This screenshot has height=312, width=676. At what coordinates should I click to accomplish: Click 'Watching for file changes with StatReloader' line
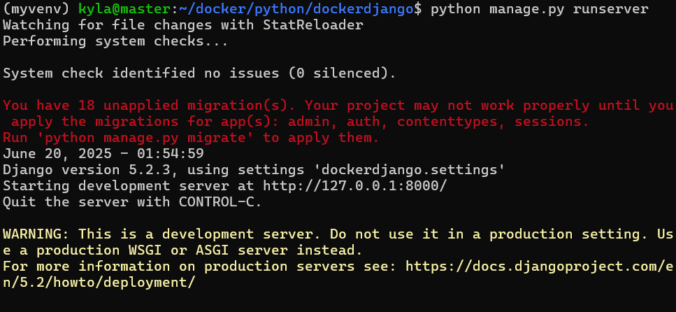[x=182, y=25]
